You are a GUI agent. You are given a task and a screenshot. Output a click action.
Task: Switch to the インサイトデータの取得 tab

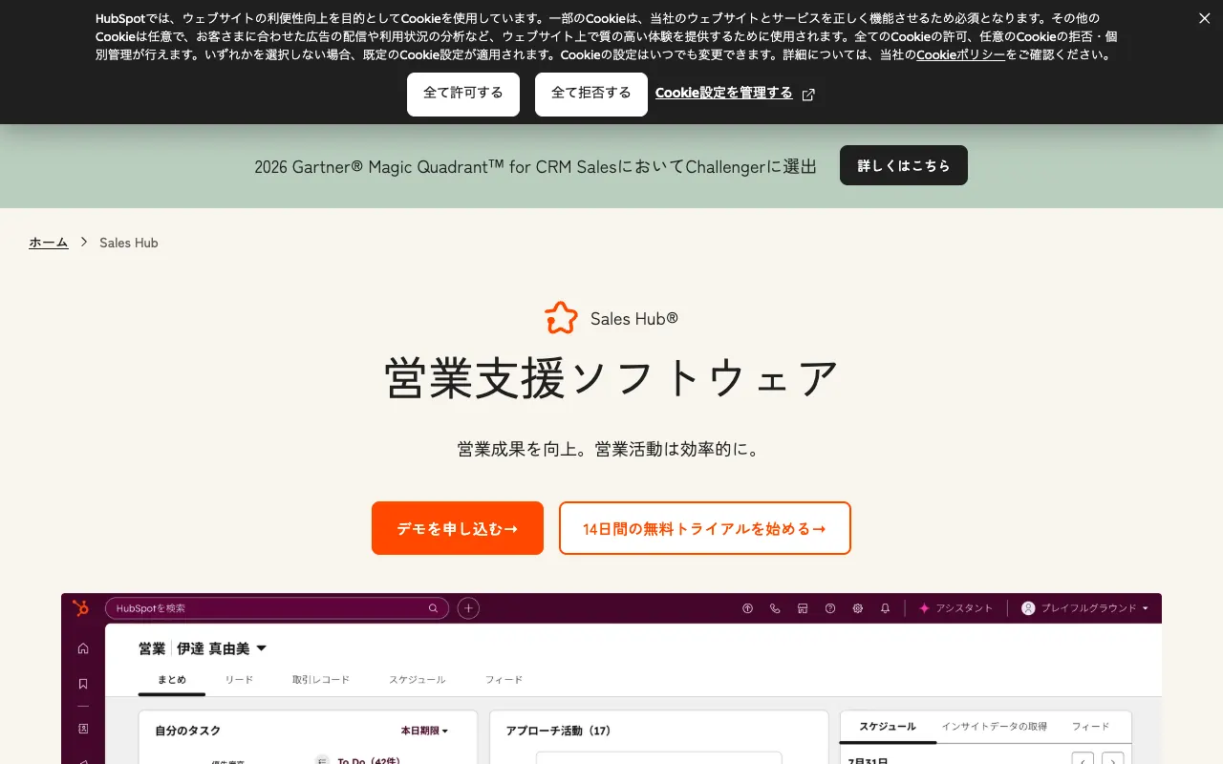click(x=994, y=727)
